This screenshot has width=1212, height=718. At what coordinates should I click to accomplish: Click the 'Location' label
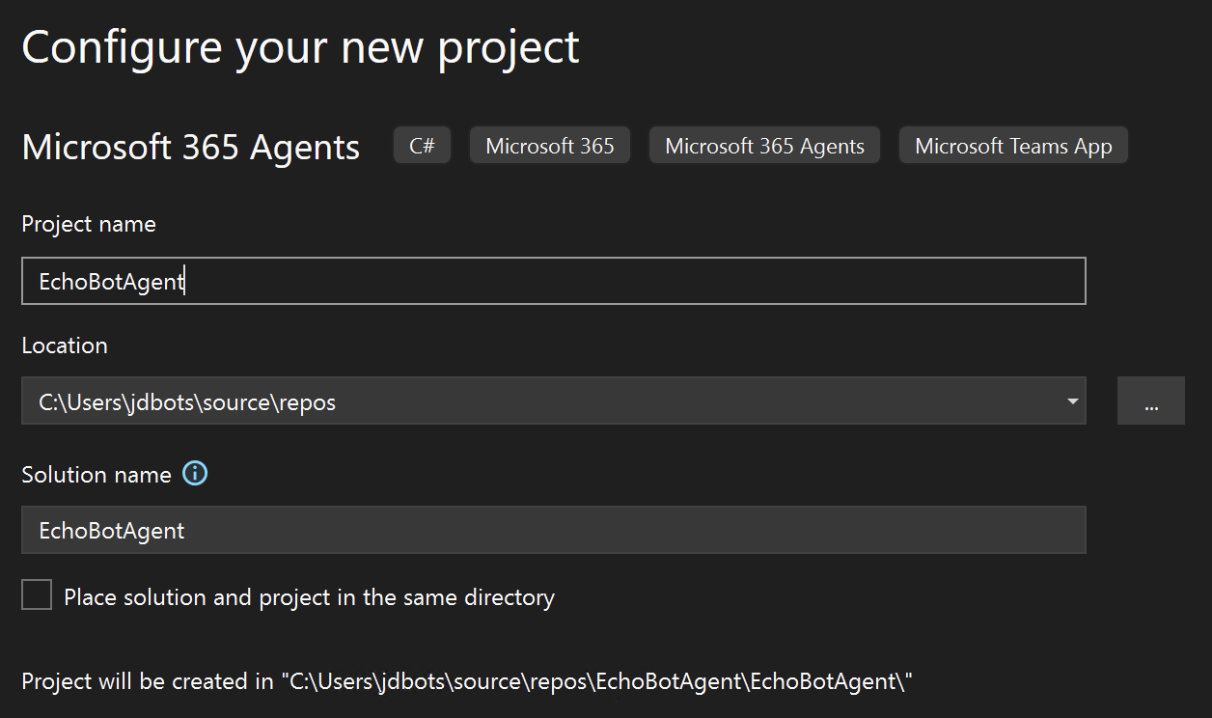point(65,345)
